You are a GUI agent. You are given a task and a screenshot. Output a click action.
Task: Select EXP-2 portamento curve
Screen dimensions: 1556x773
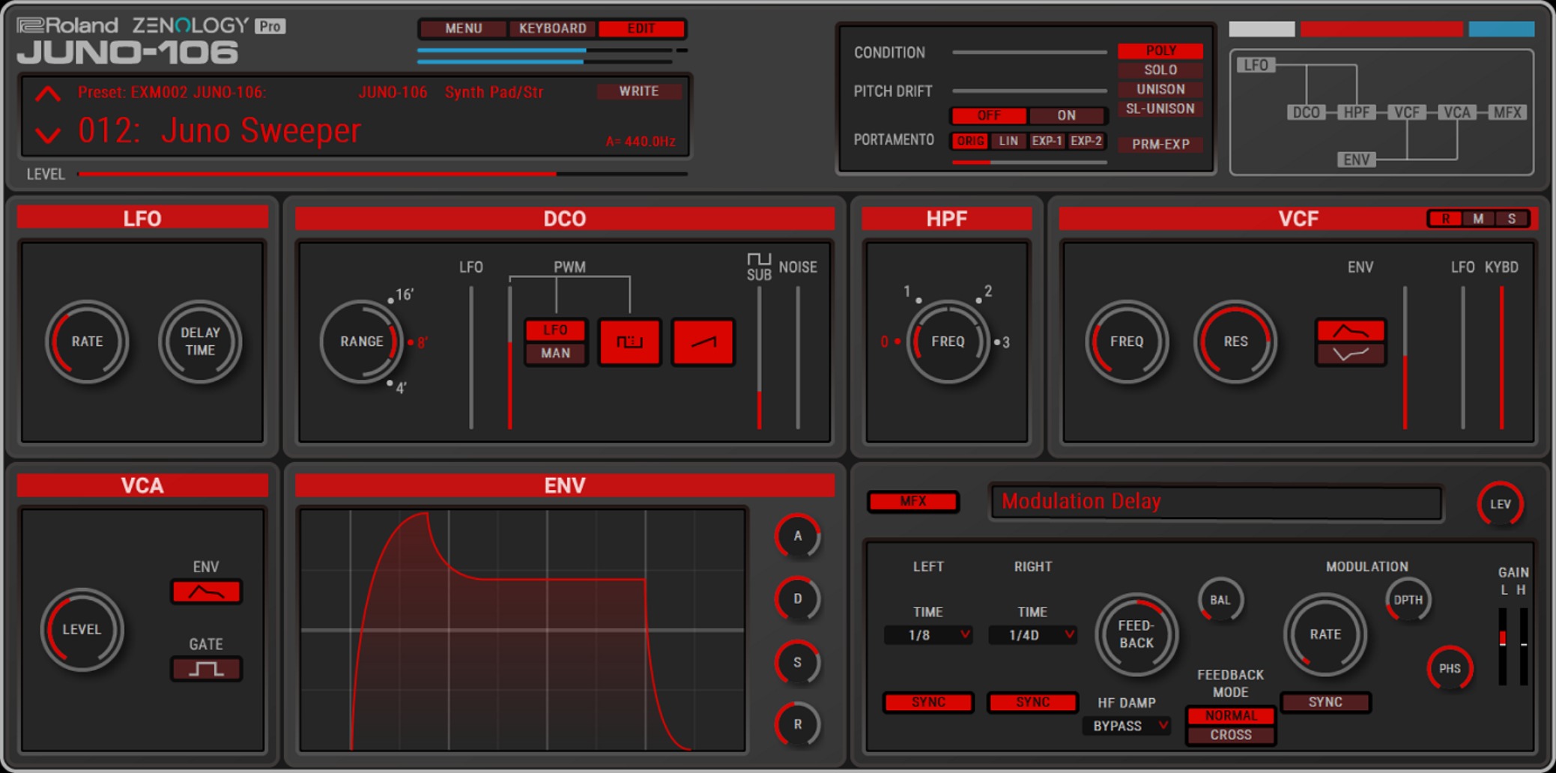click(x=1086, y=141)
